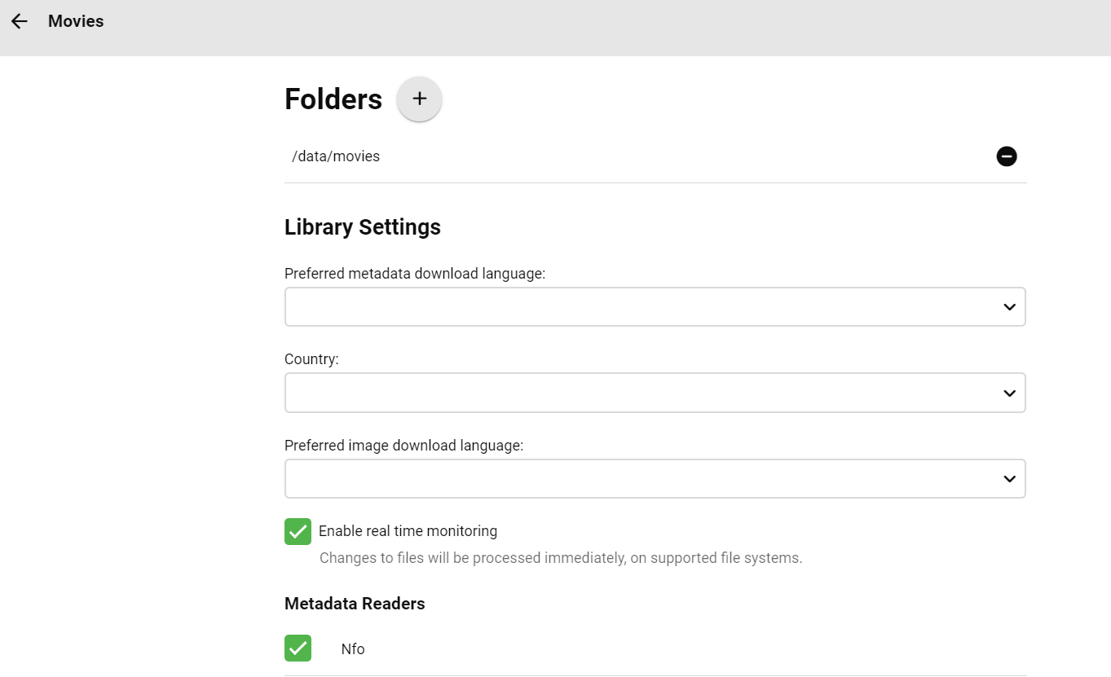This screenshot has width=1111, height=677.
Task: Click the "Enable real time monitoring" label
Action: pyautogui.click(x=408, y=531)
